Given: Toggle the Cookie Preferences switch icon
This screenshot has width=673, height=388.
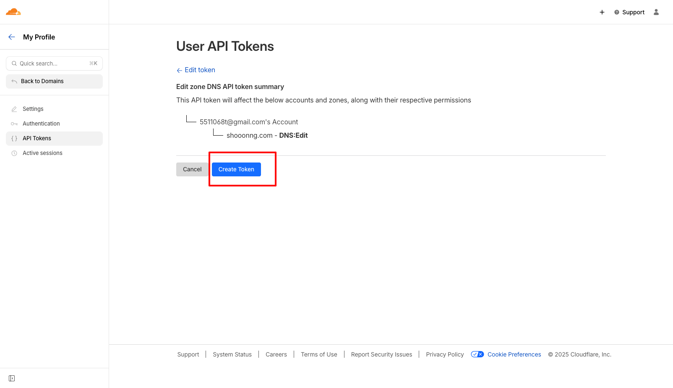Looking at the screenshot, I should tap(477, 354).
